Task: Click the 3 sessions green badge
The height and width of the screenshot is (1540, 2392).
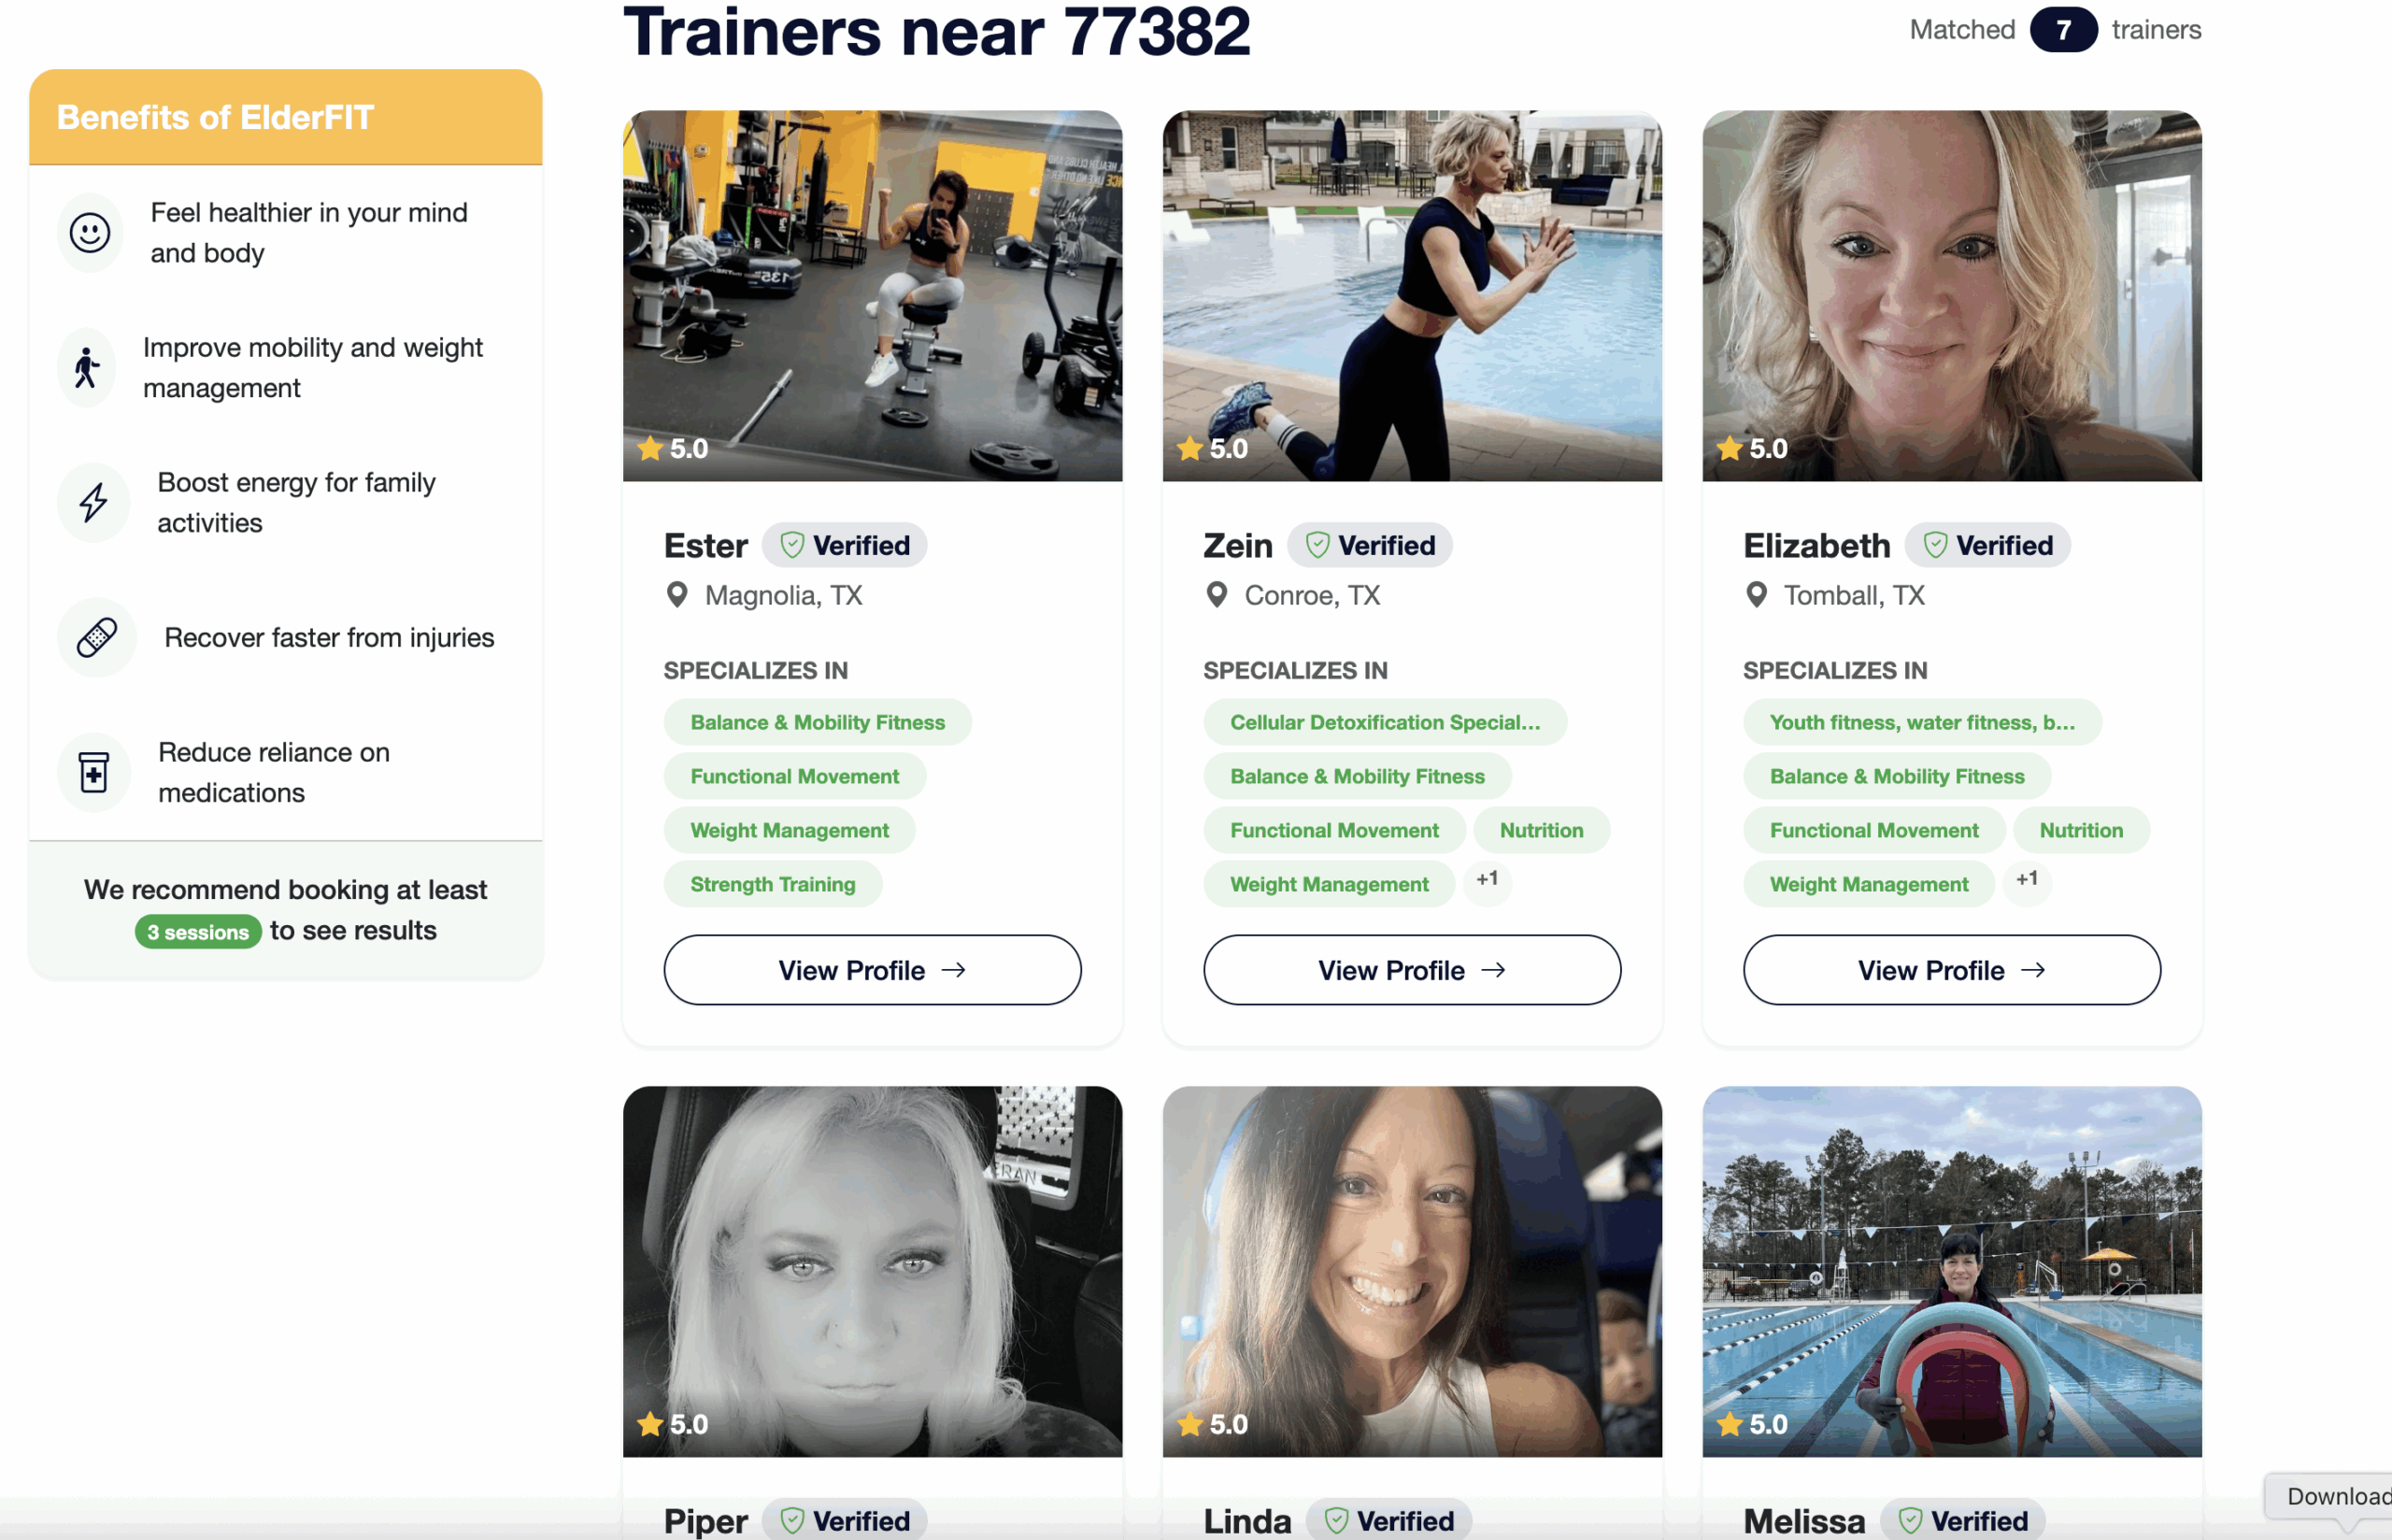Action: point(198,932)
